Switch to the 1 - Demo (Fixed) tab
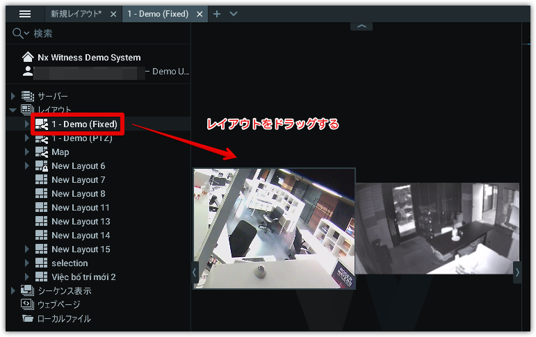Screen dimensions: 536x337 click(x=159, y=14)
